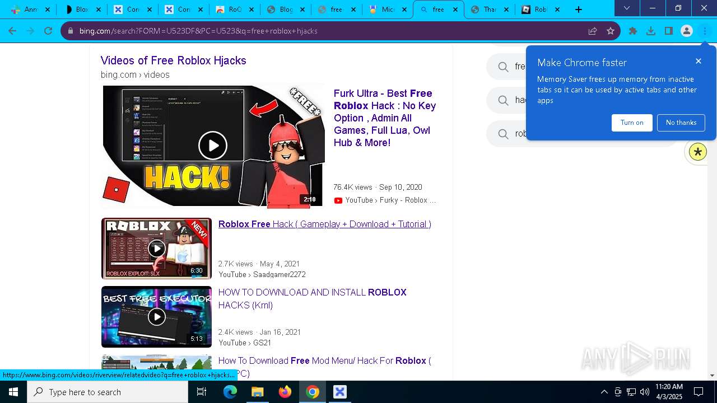Open the Windows Start menu
This screenshot has width=717, height=403.
(x=13, y=392)
